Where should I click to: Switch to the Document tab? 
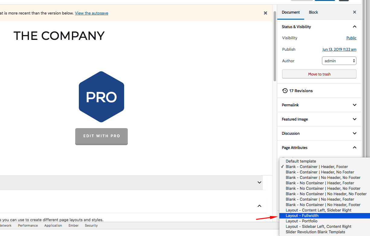pos(291,12)
